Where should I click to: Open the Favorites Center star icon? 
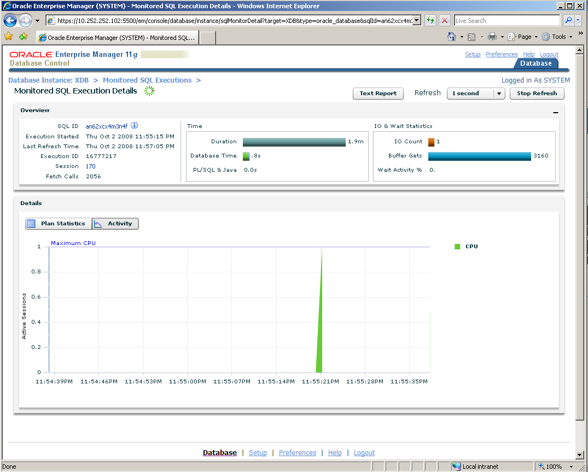pyautogui.click(x=9, y=36)
